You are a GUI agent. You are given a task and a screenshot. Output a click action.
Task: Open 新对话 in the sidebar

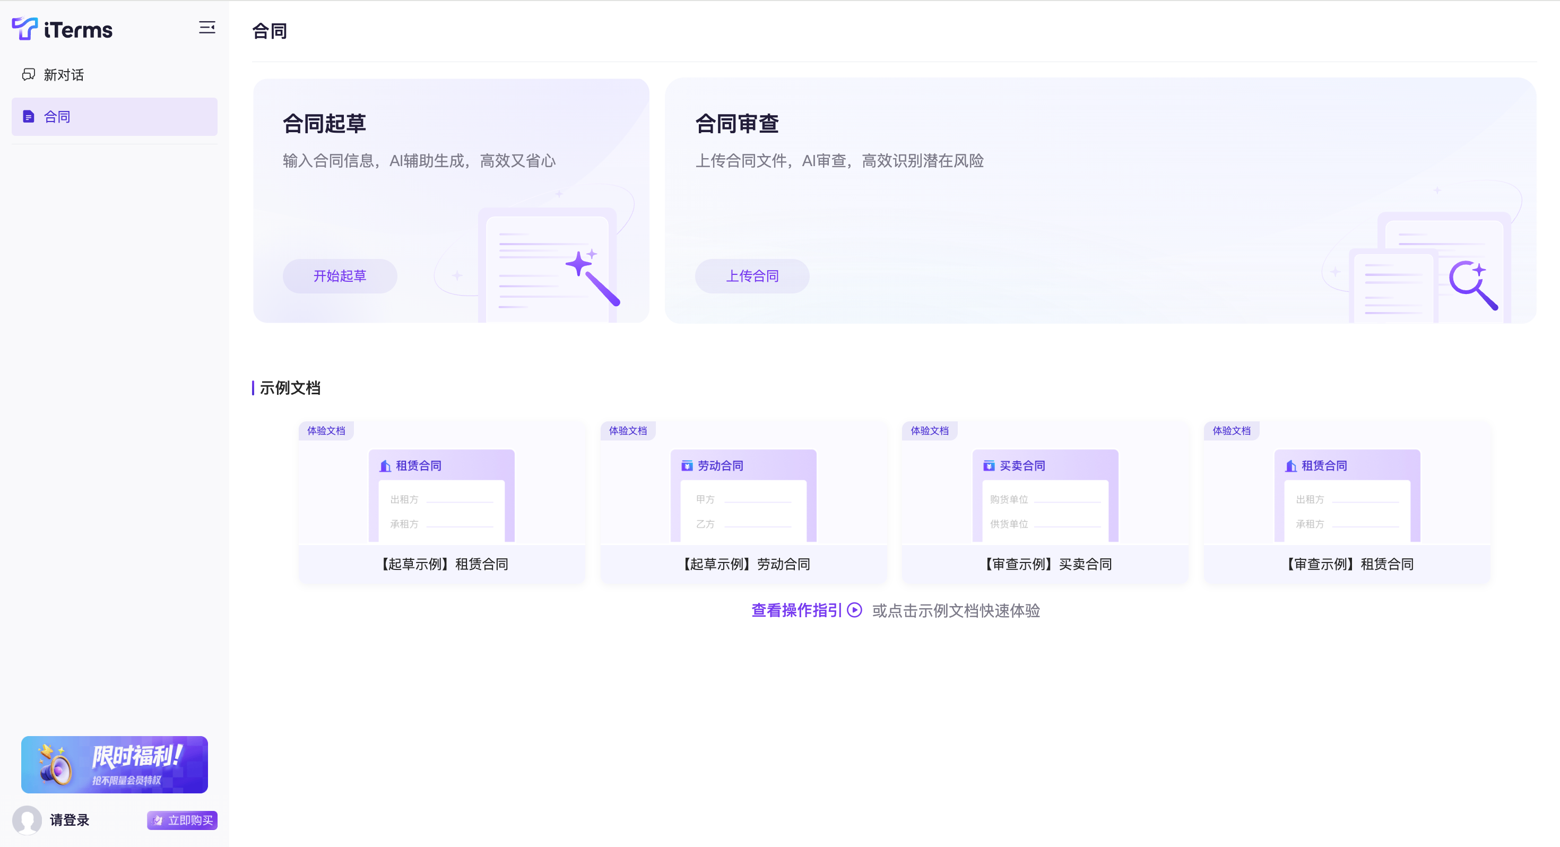(64, 74)
